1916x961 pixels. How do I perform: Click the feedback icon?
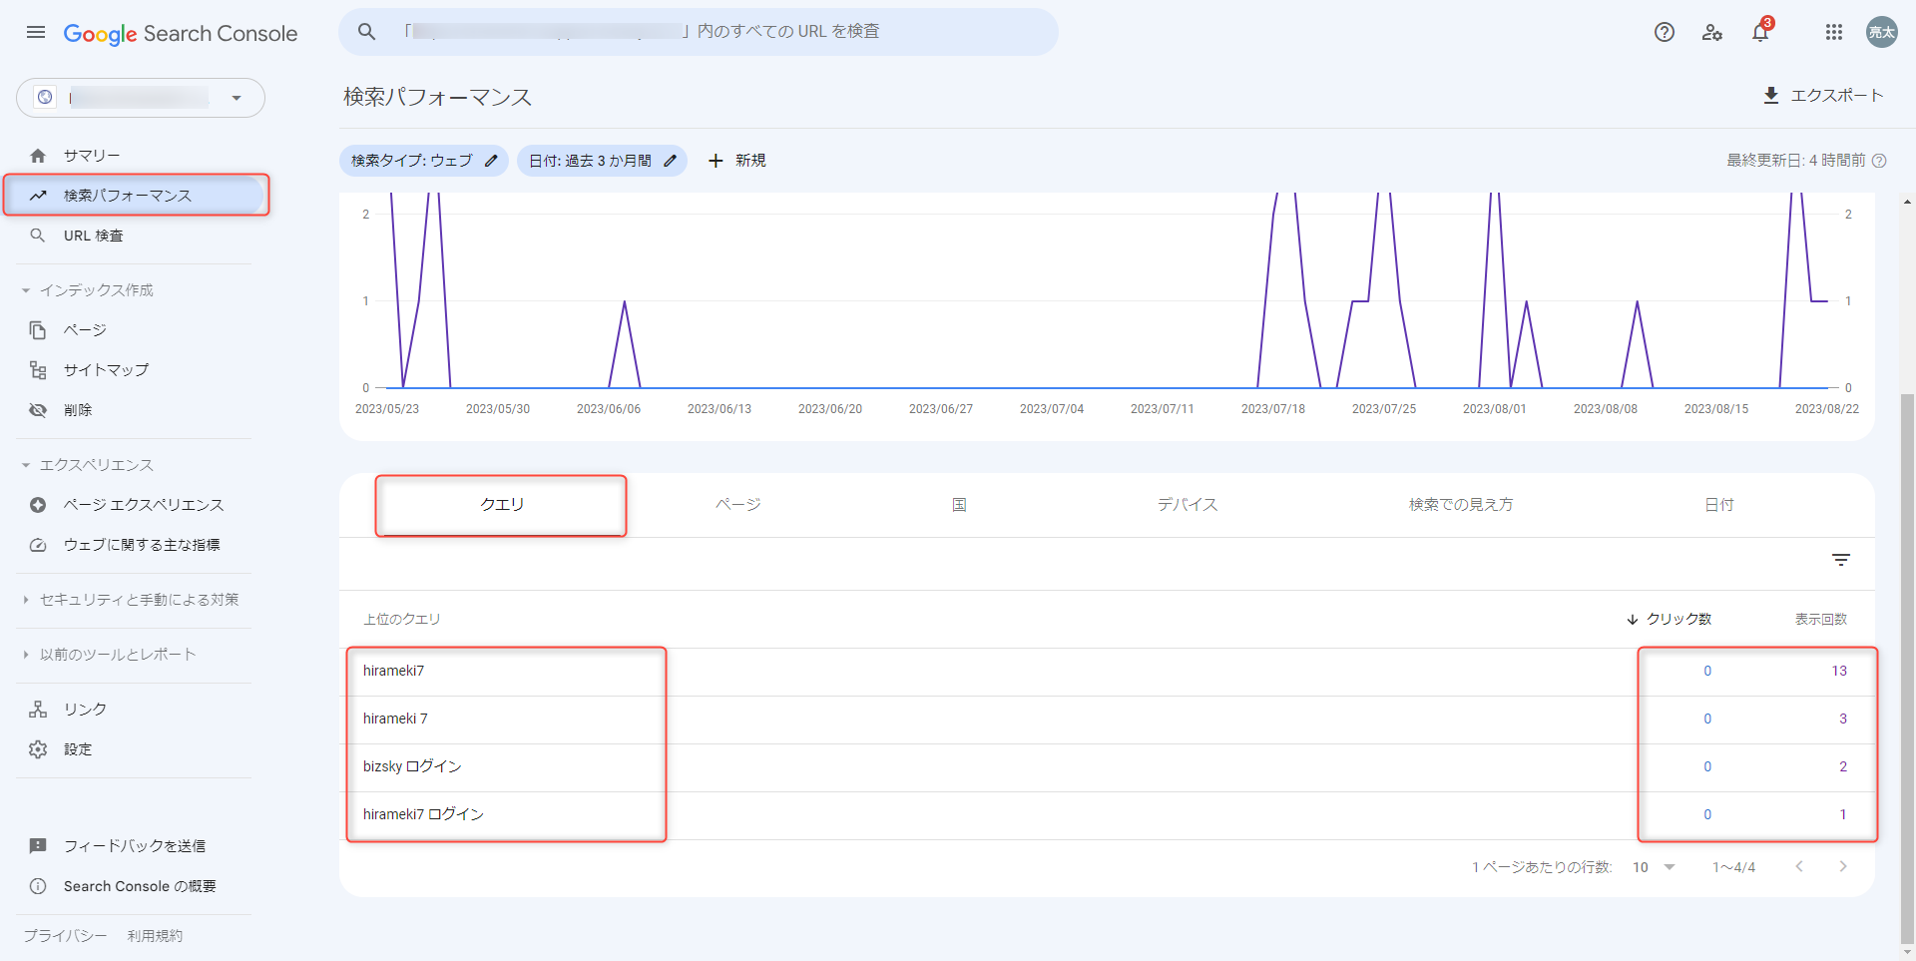(x=38, y=846)
